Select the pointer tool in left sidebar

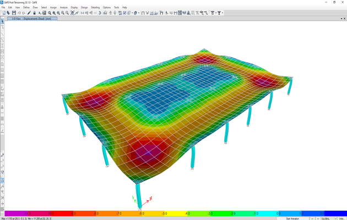pyautogui.click(x=2, y=22)
